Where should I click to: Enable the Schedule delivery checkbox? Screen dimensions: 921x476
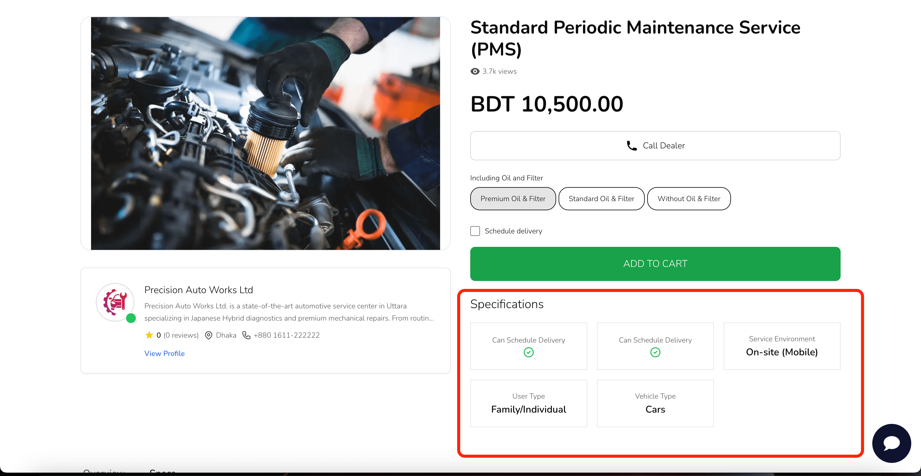475,231
